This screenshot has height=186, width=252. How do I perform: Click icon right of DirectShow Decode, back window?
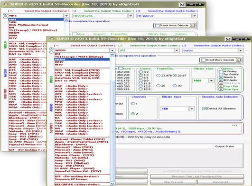tap(192, 25)
